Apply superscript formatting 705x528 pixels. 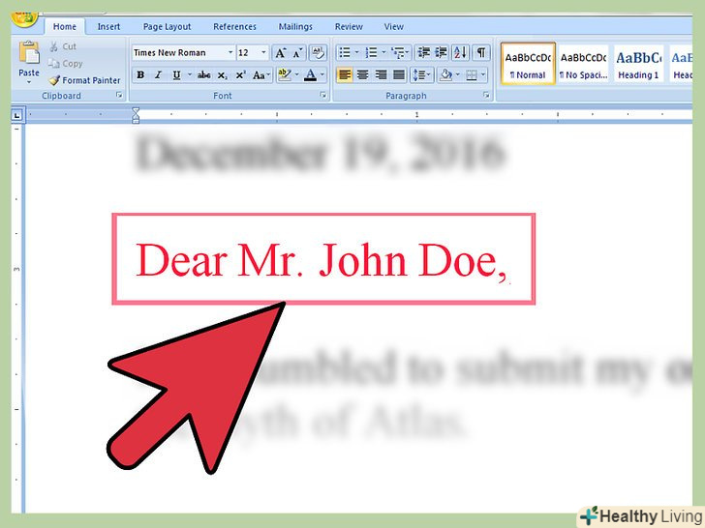pyautogui.click(x=240, y=75)
